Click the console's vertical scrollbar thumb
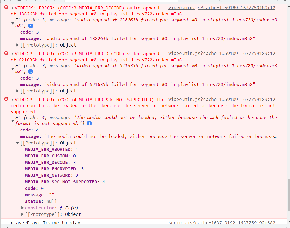 coord(289,195)
